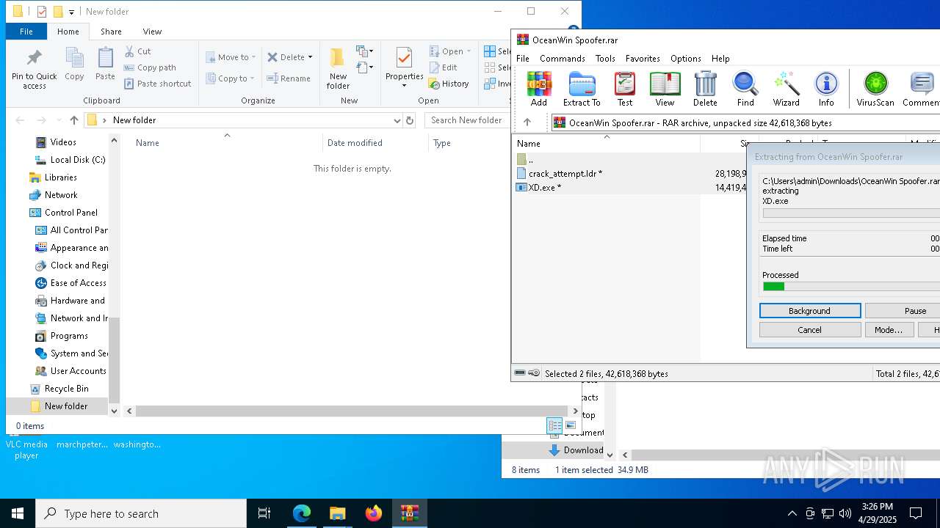Screen dimensions: 940x528
Task: Select XD.exe in the archive list
Action: (x=544, y=188)
